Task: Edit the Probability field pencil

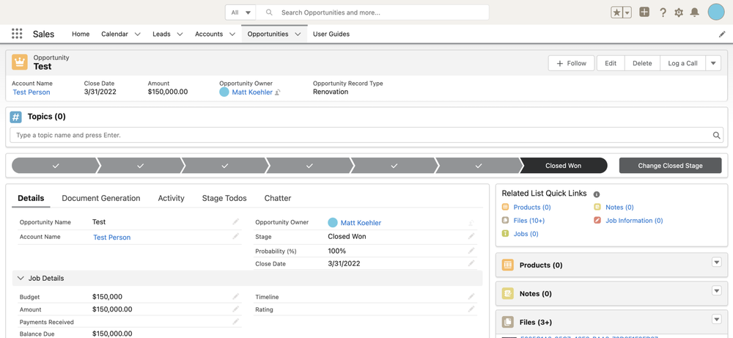Action: [471, 251]
